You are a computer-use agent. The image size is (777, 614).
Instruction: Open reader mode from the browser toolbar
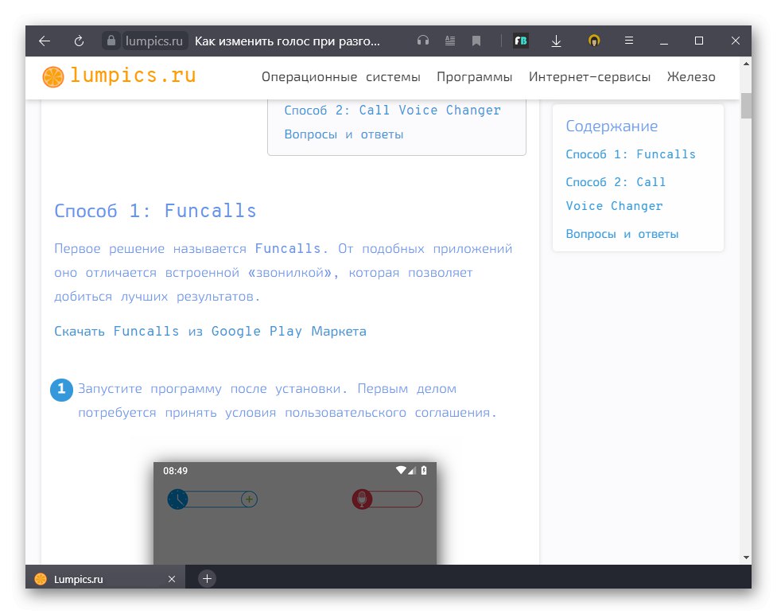pos(450,41)
